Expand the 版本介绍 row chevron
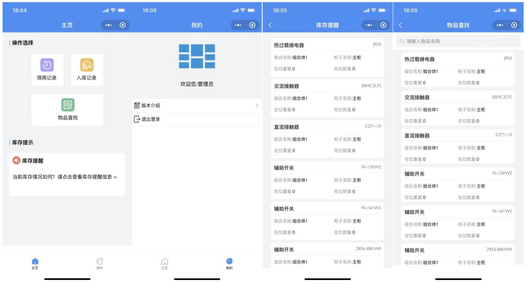527x289 pixels. coord(256,106)
